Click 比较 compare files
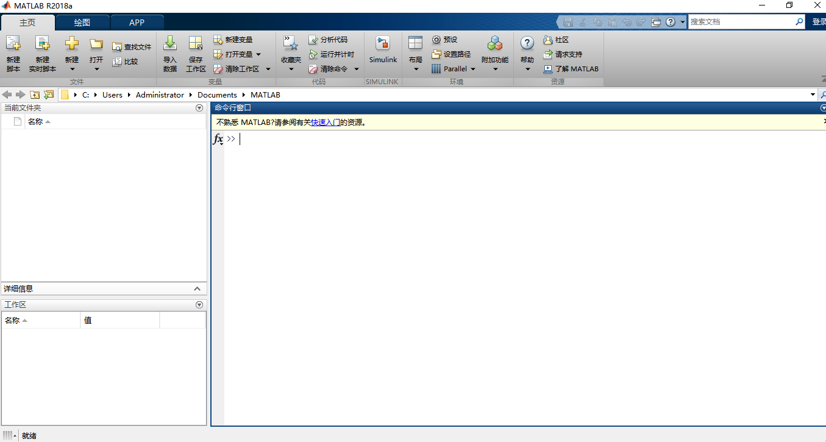This screenshot has height=442, width=826. [126, 62]
